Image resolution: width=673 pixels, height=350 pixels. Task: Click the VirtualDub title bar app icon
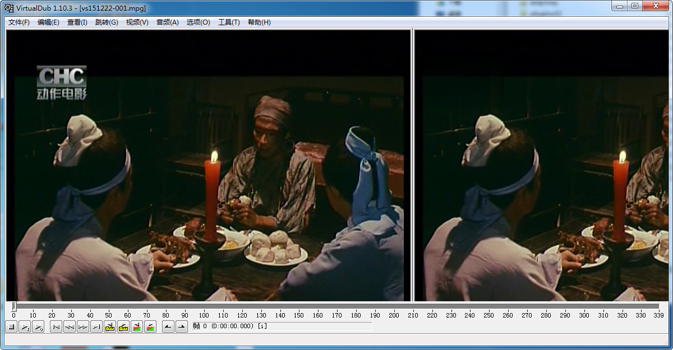[9, 7]
